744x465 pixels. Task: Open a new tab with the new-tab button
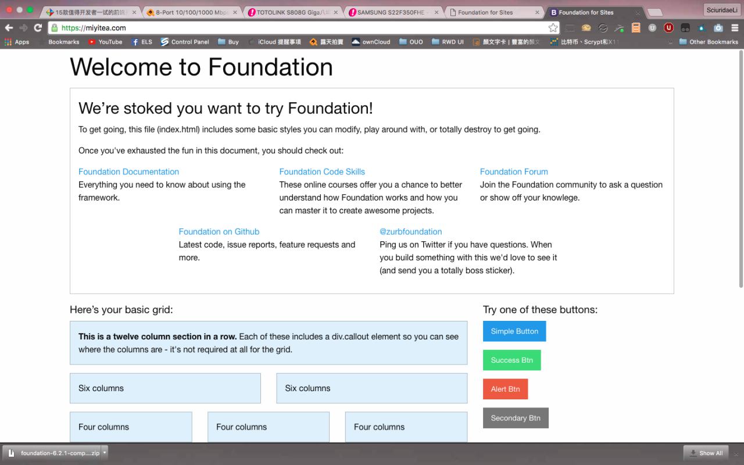point(654,12)
